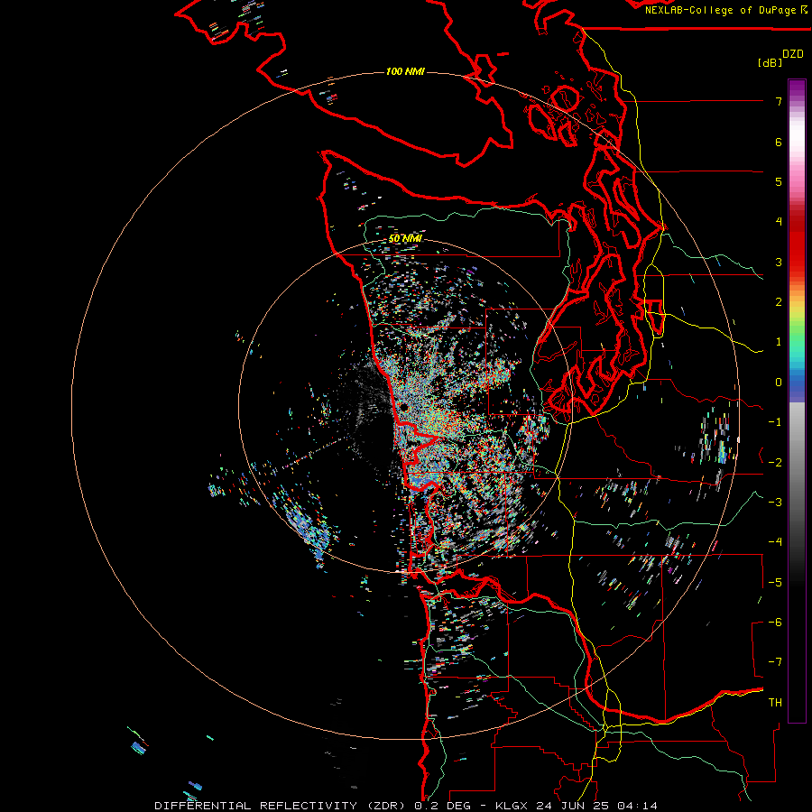The width and height of the screenshot is (812, 812).
Task: Click the black radar site dot at center
Action: pos(404,409)
